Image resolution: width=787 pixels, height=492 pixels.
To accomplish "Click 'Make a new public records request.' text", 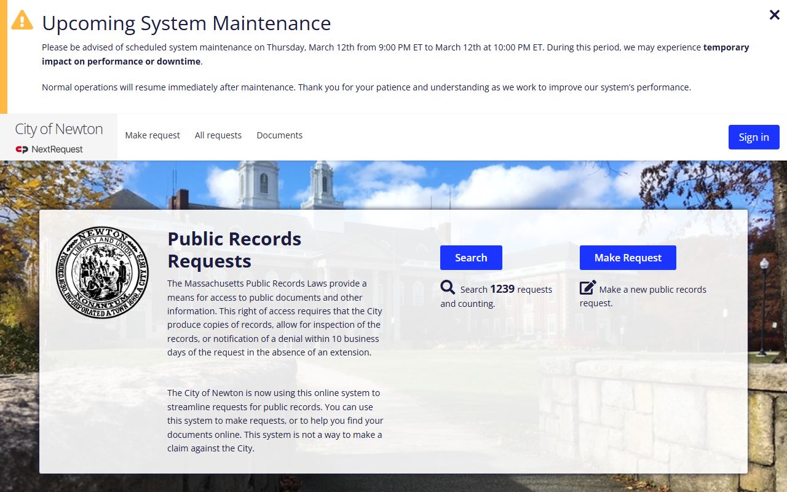I will [x=643, y=296].
